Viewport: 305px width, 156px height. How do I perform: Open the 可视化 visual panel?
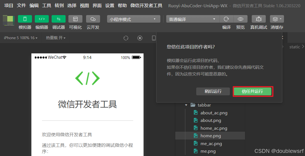pyautogui.click(x=75, y=19)
